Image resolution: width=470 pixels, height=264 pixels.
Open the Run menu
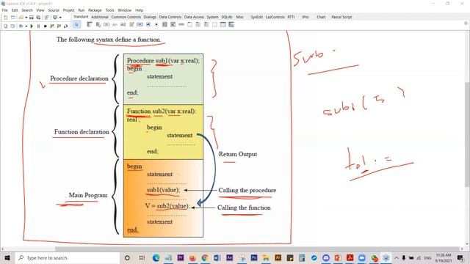tap(82, 10)
